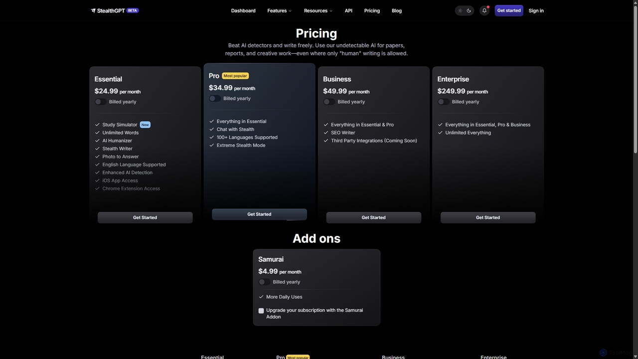The height and width of the screenshot is (359, 638).
Task: Click the Samurai addon title
Action: pyautogui.click(x=271, y=259)
